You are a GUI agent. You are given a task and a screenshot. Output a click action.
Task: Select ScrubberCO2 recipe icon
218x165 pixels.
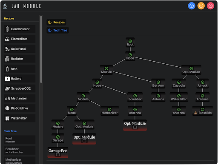point(7,88)
